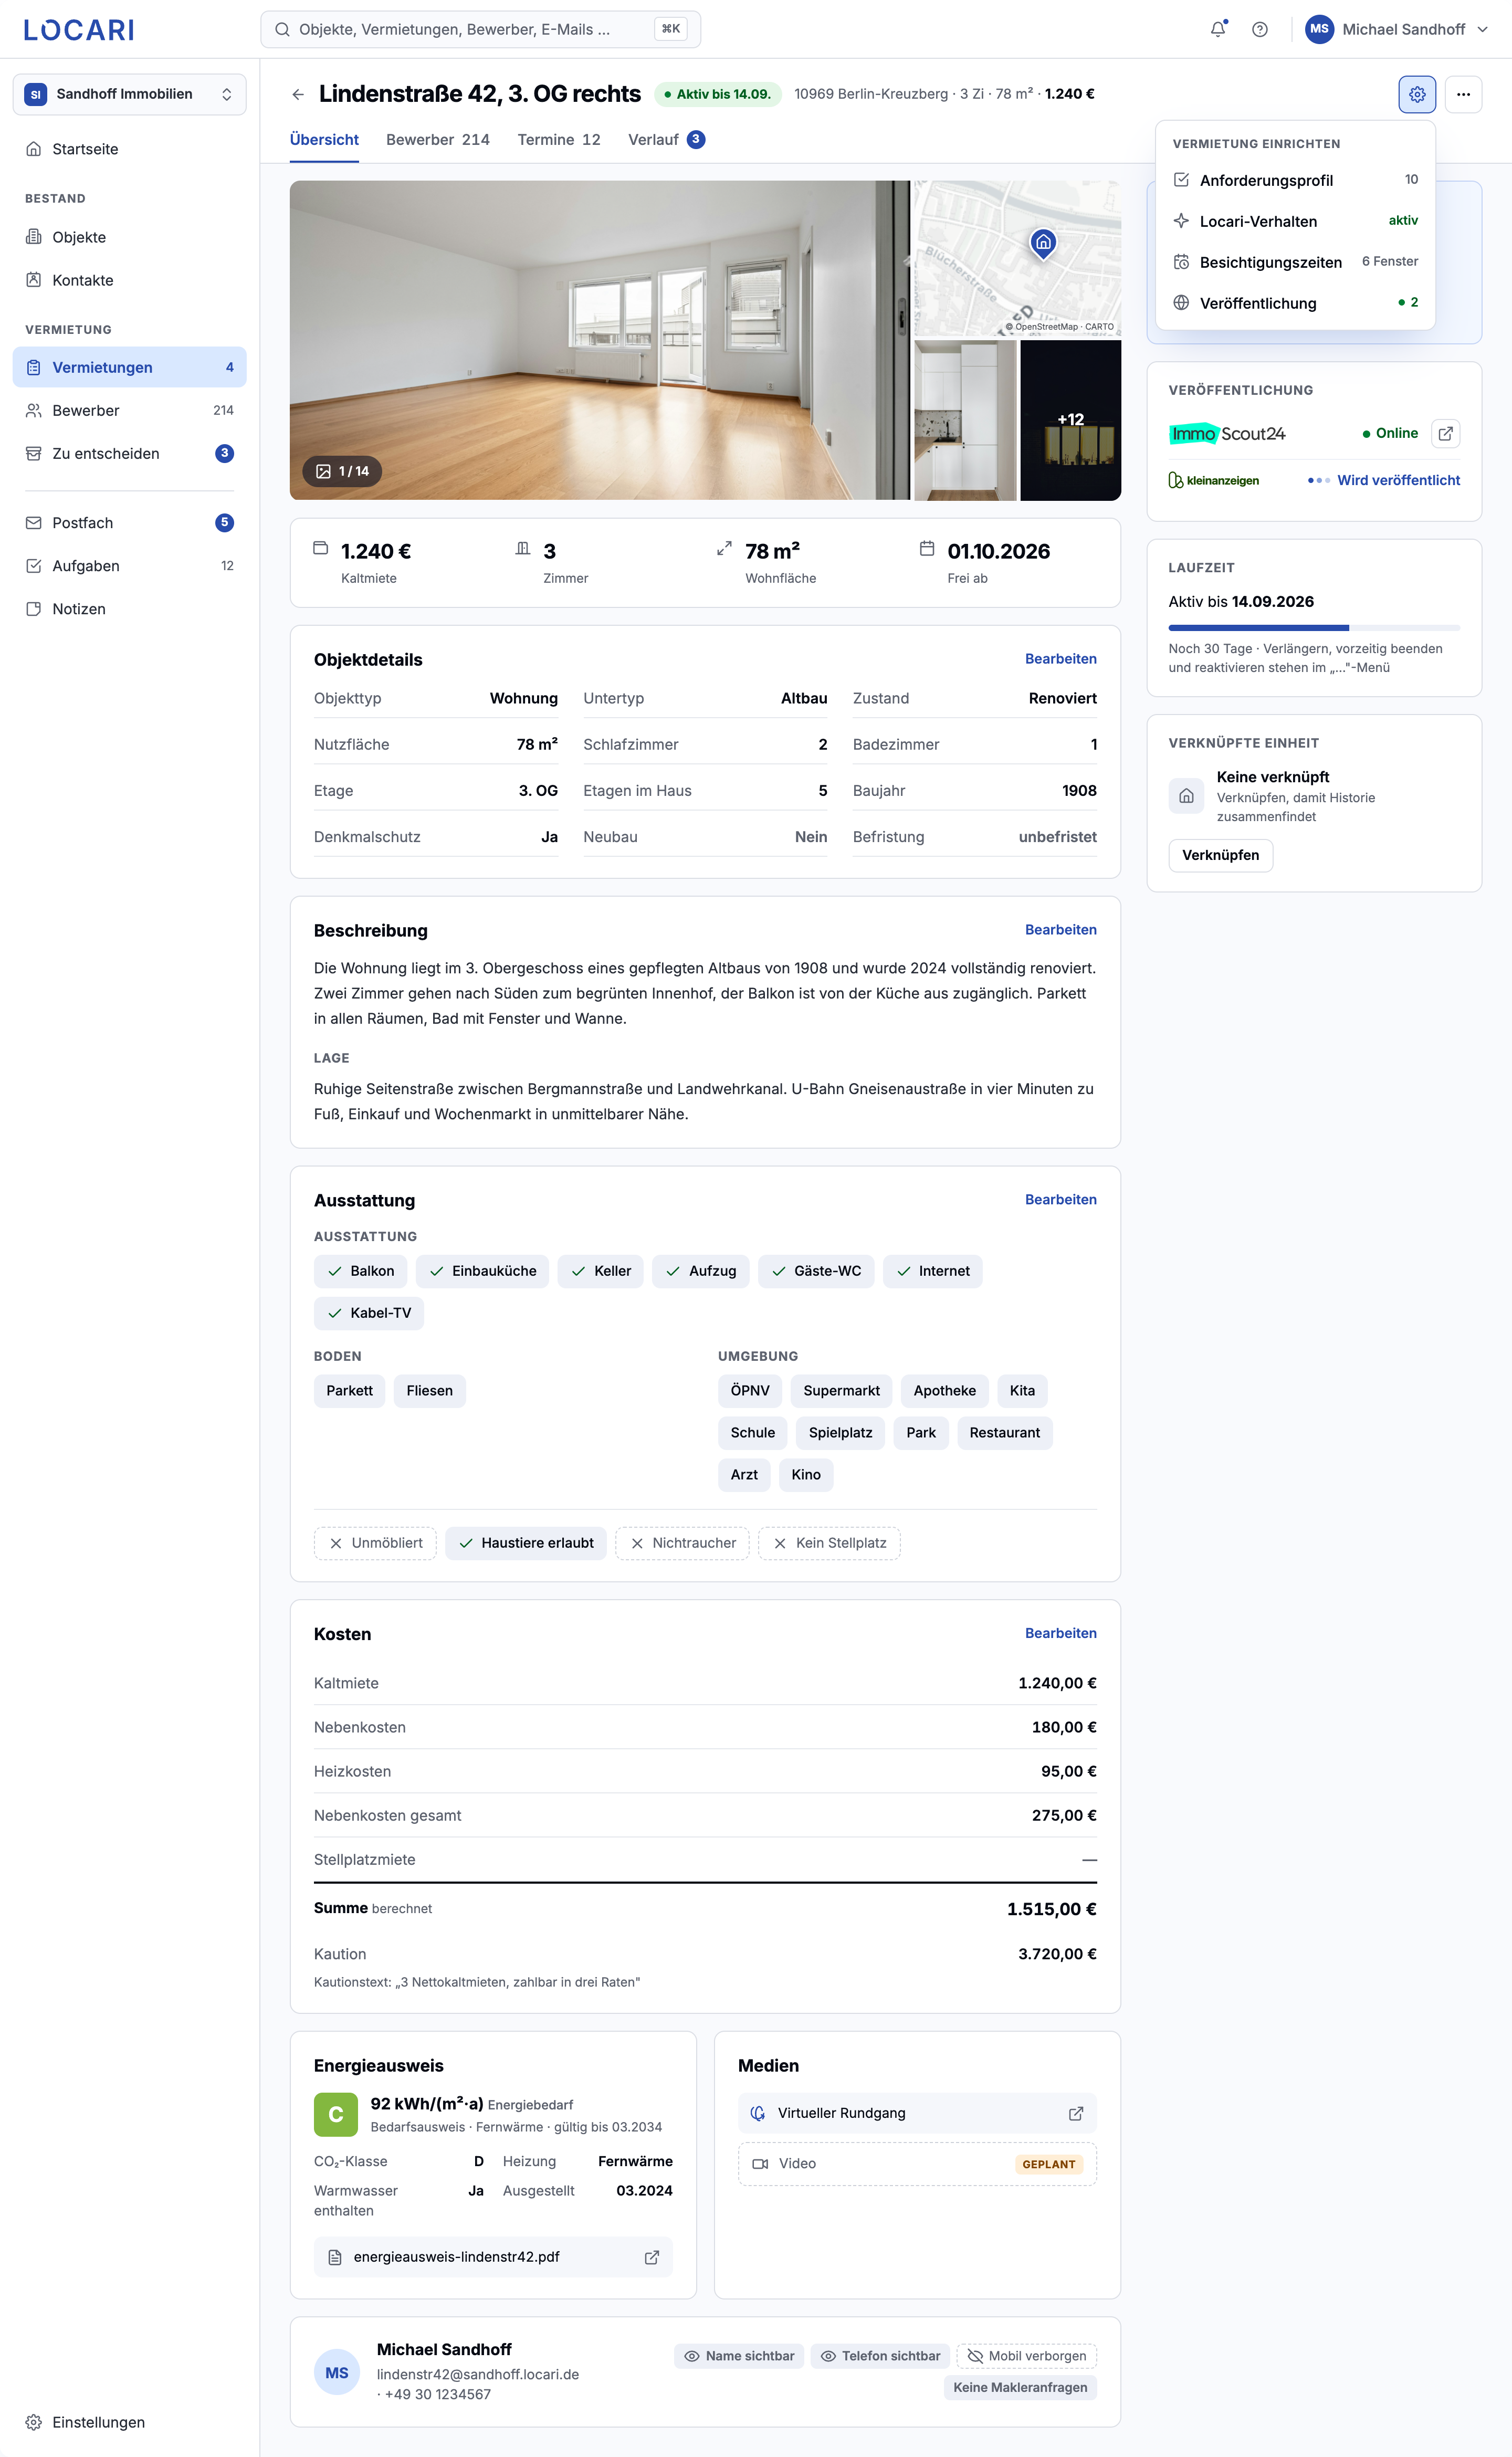Viewport: 1512px width, 2457px height.
Task: Edit the Kosten section
Action: [1060, 1633]
